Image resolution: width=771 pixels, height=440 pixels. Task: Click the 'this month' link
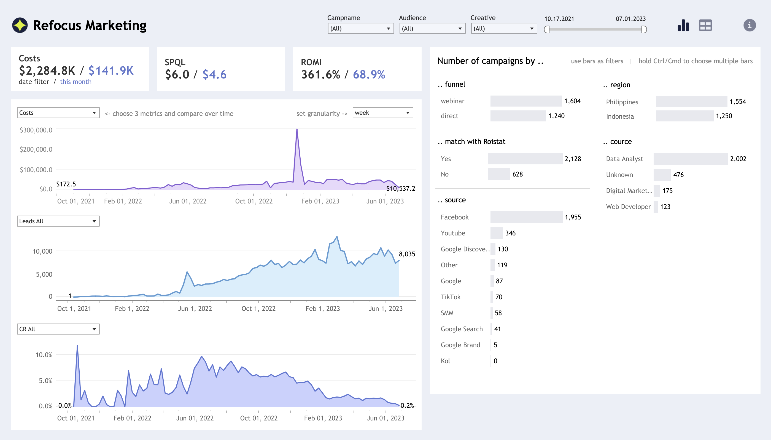[x=76, y=82]
